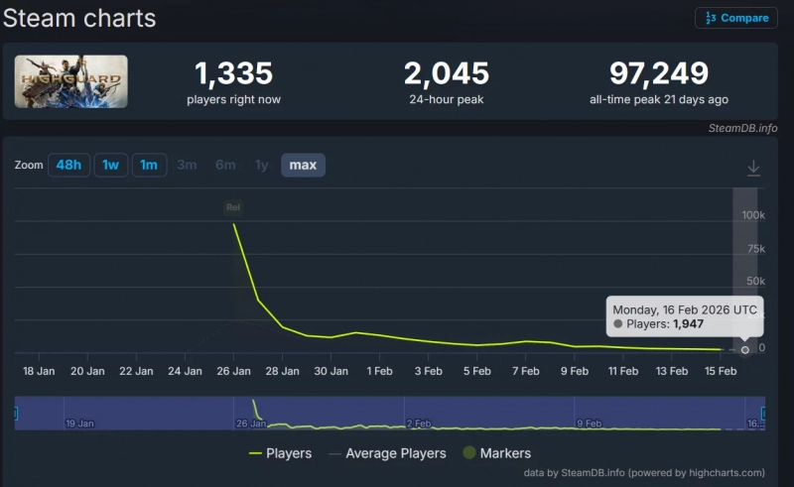
Task: Click right navigator range handle
Action: [763, 413]
